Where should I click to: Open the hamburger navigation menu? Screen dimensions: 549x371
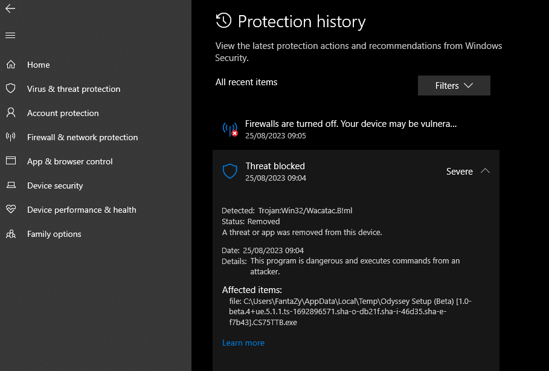point(10,36)
